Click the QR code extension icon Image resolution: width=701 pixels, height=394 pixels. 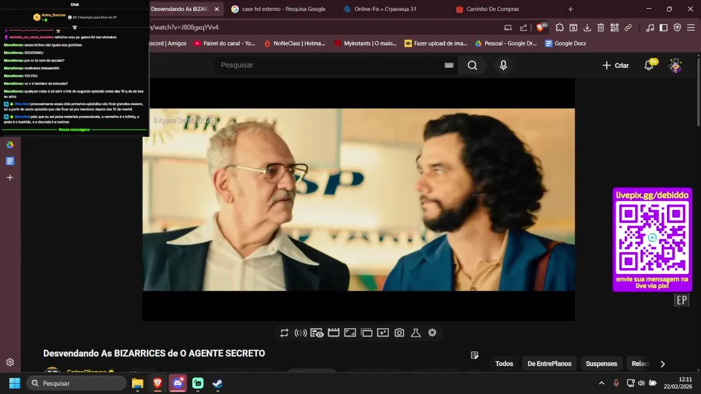[614, 27]
